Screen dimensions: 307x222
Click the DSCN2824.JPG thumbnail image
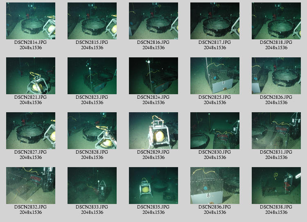pos(153,76)
